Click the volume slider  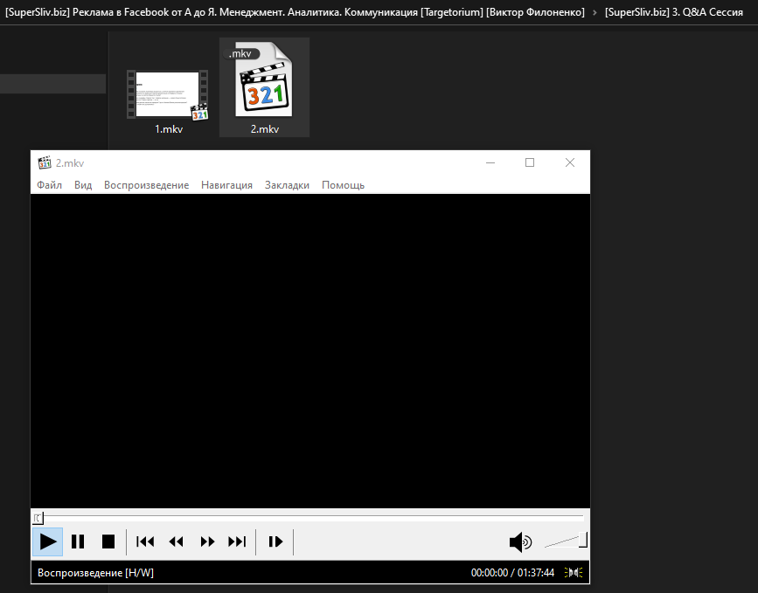pyautogui.click(x=565, y=542)
